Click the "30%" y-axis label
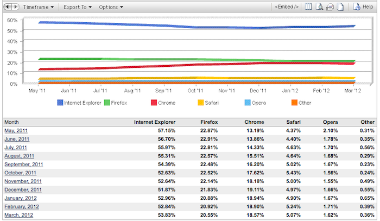The image size is (380, 221). [x=12, y=52]
